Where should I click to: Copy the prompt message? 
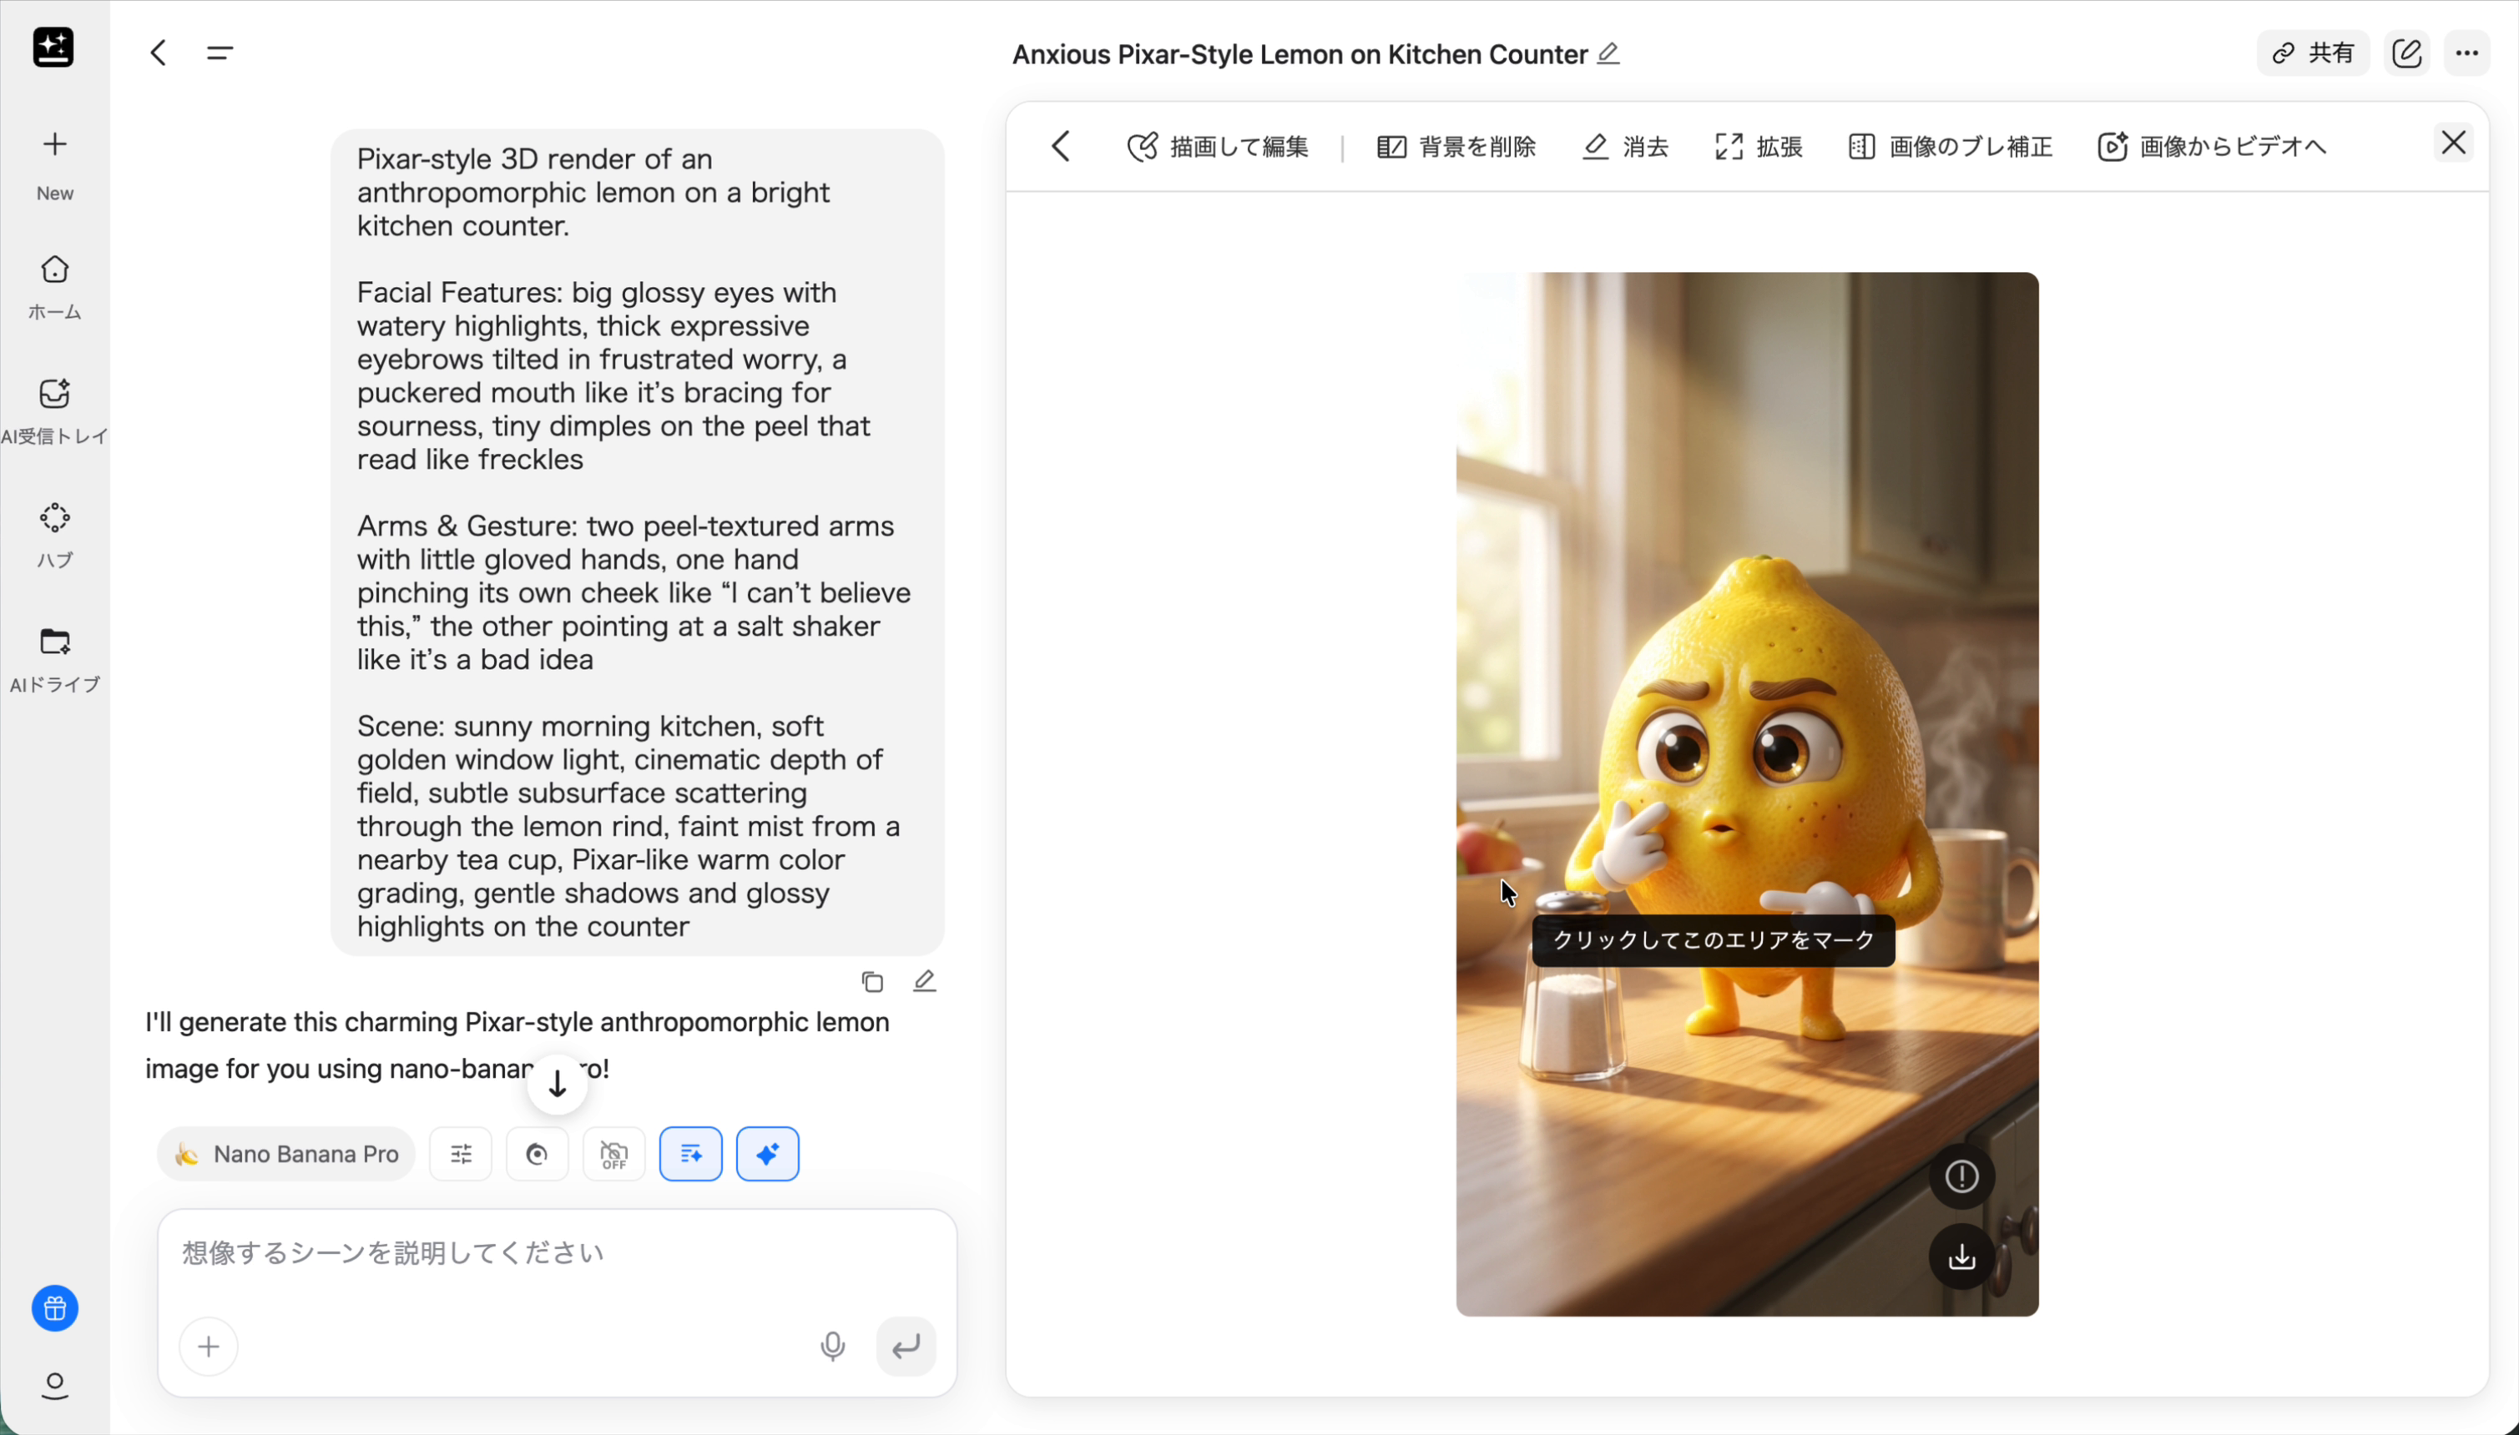tap(871, 982)
